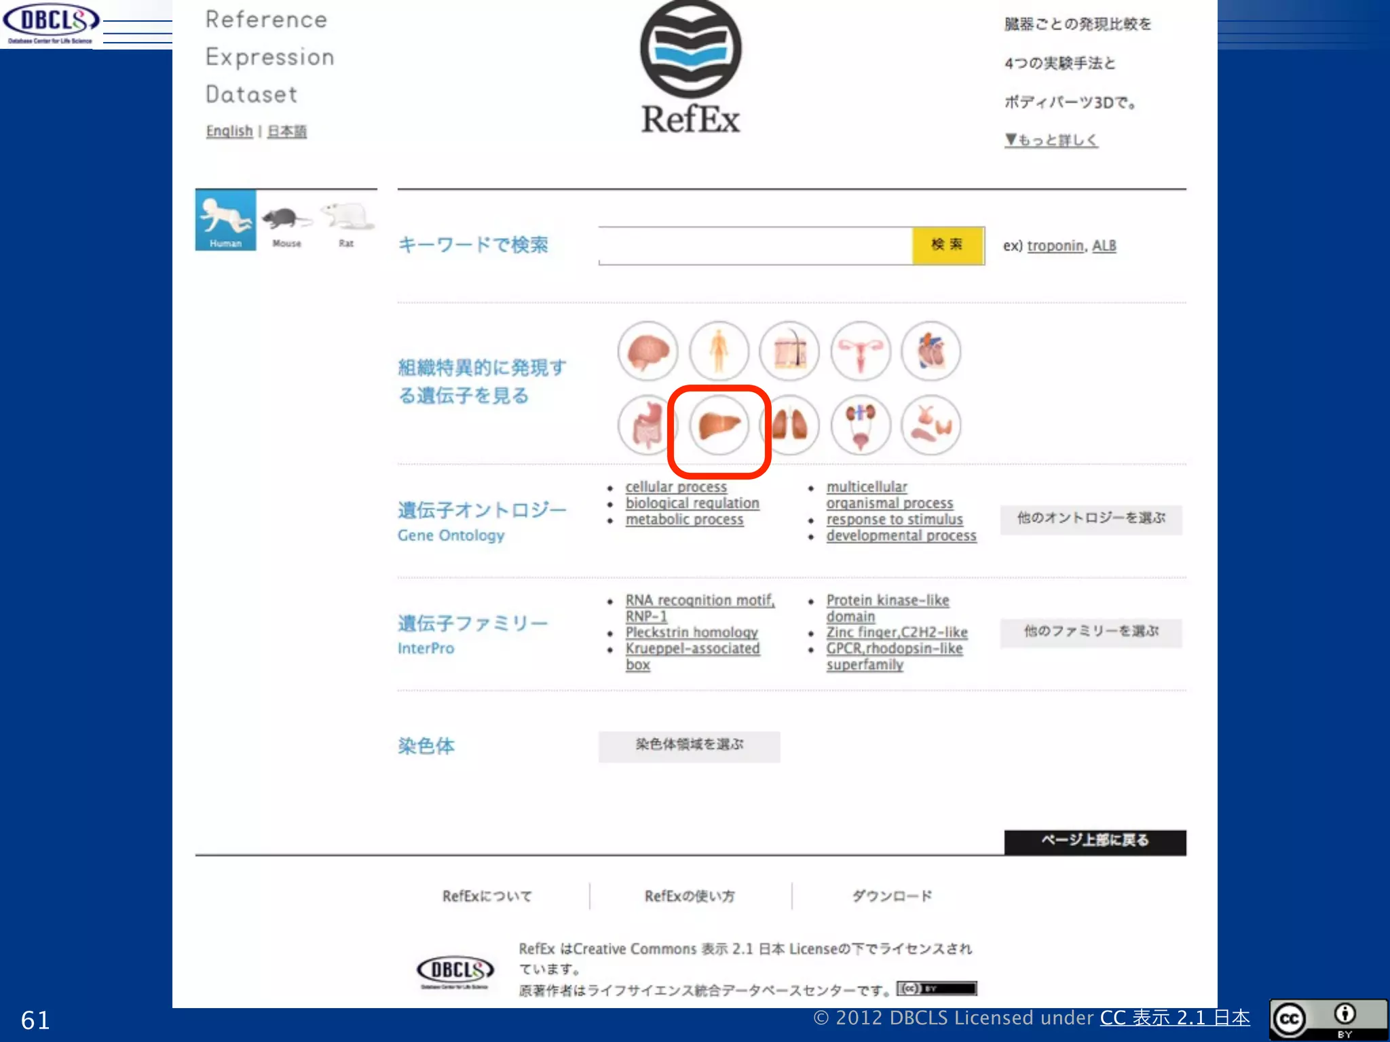The height and width of the screenshot is (1042, 1390).
Task: Open the RefExについて footer tab
Action: pos(487,896)
